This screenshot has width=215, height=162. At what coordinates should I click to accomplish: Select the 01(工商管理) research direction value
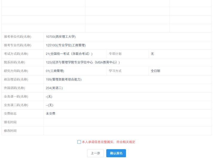[x=55, y=71]
